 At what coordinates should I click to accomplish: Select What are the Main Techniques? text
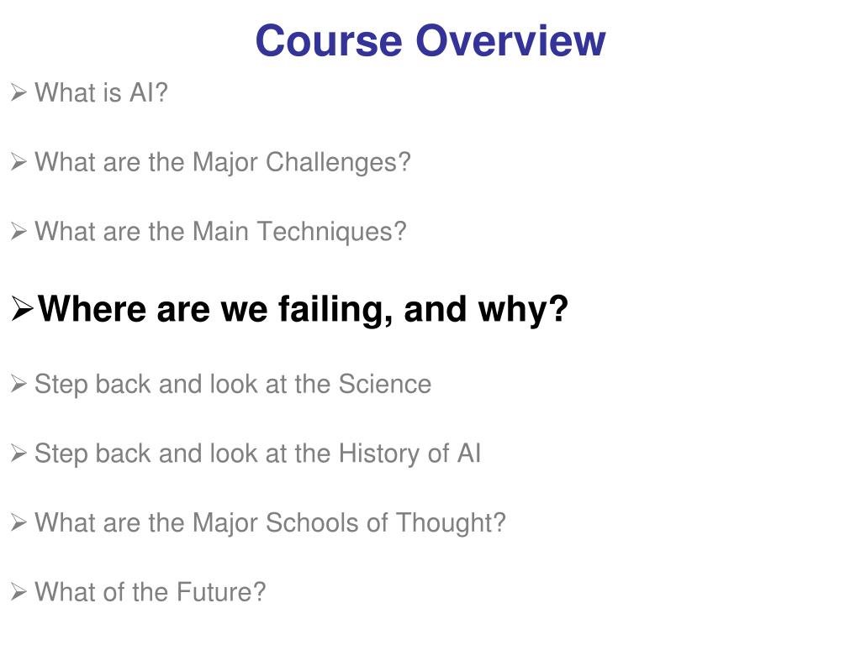[220, 232]
